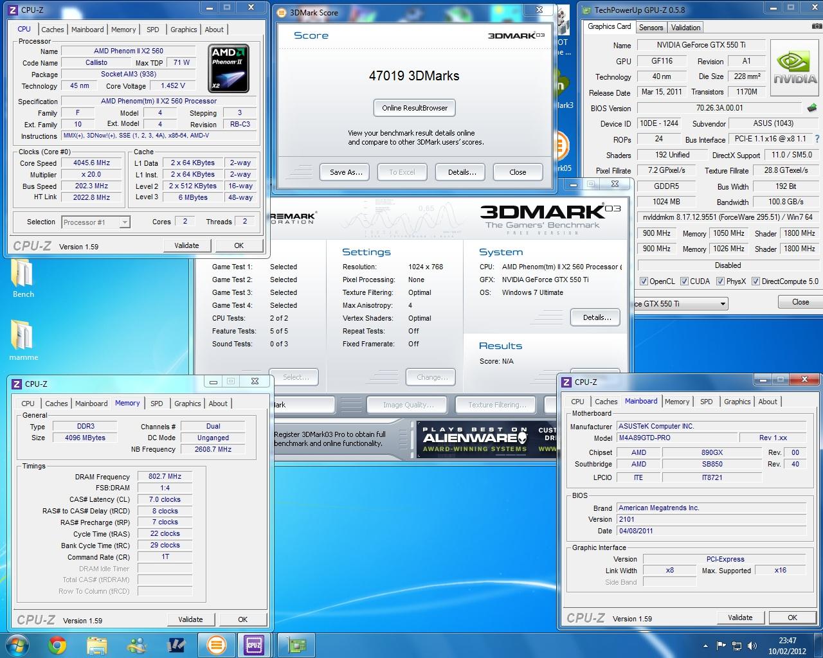Select the mamme folder on desktop
The height and width of the screenshot is (658, 823).
point(23,341)
